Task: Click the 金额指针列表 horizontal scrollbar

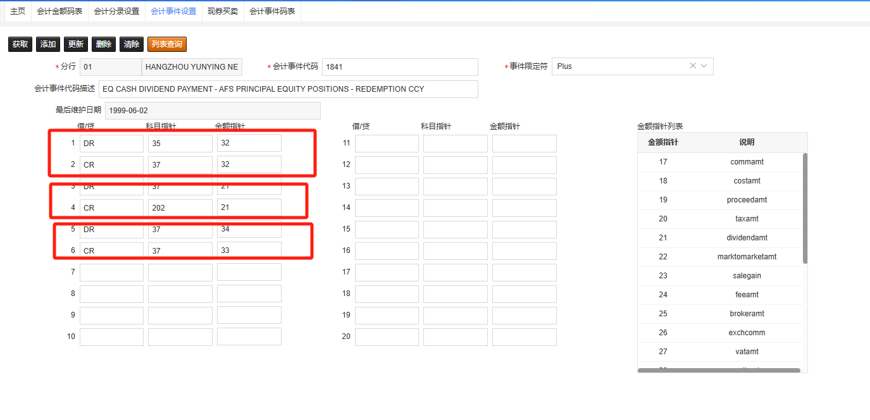Action: [719, 371]
